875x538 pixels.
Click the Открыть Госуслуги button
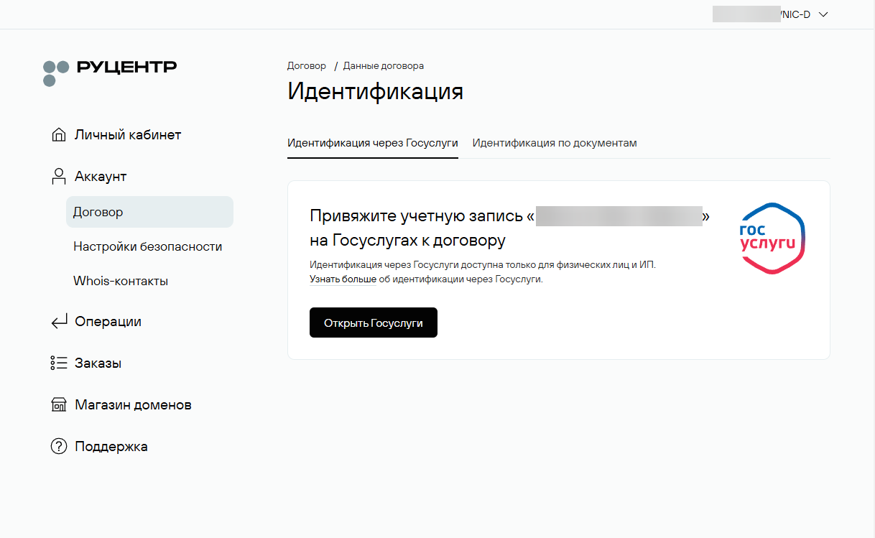tap(374, 323)
